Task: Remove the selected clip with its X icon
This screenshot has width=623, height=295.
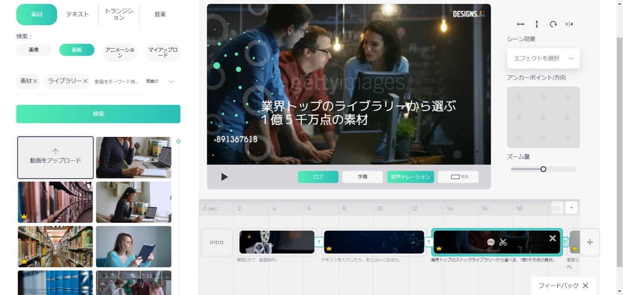Action: coord(552,238)
